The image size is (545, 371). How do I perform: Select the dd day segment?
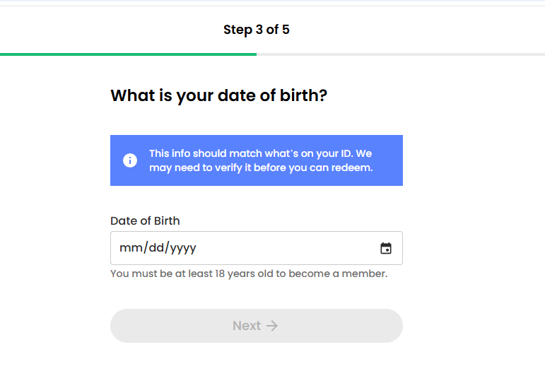point(156,248)
